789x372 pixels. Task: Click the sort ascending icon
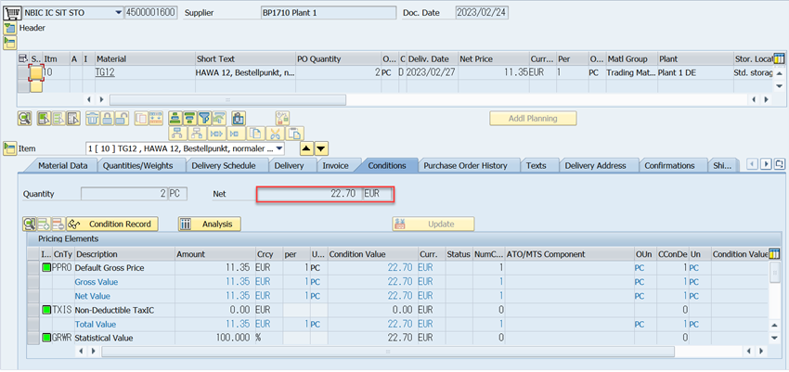[x=175, y=119]
